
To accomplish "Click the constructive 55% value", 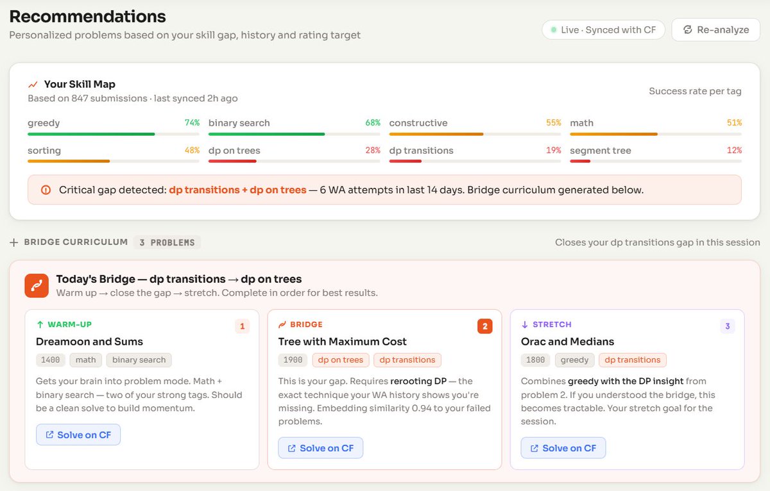I will (554, 122).
